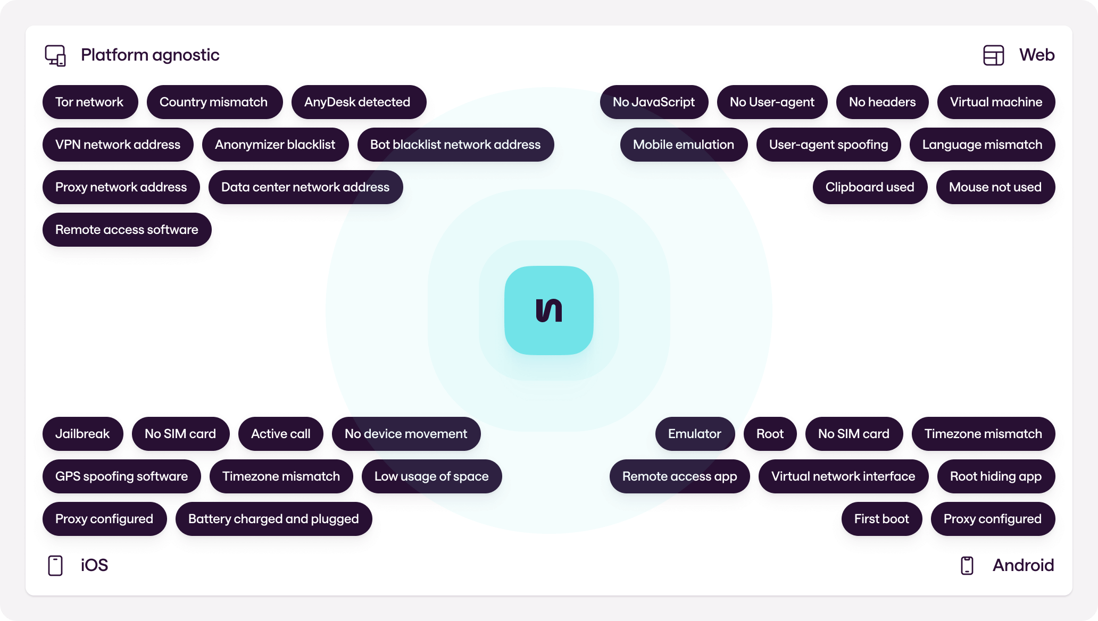Click the central app logo icon
The width and height of the screenshot is (1098, 621).
549,310
